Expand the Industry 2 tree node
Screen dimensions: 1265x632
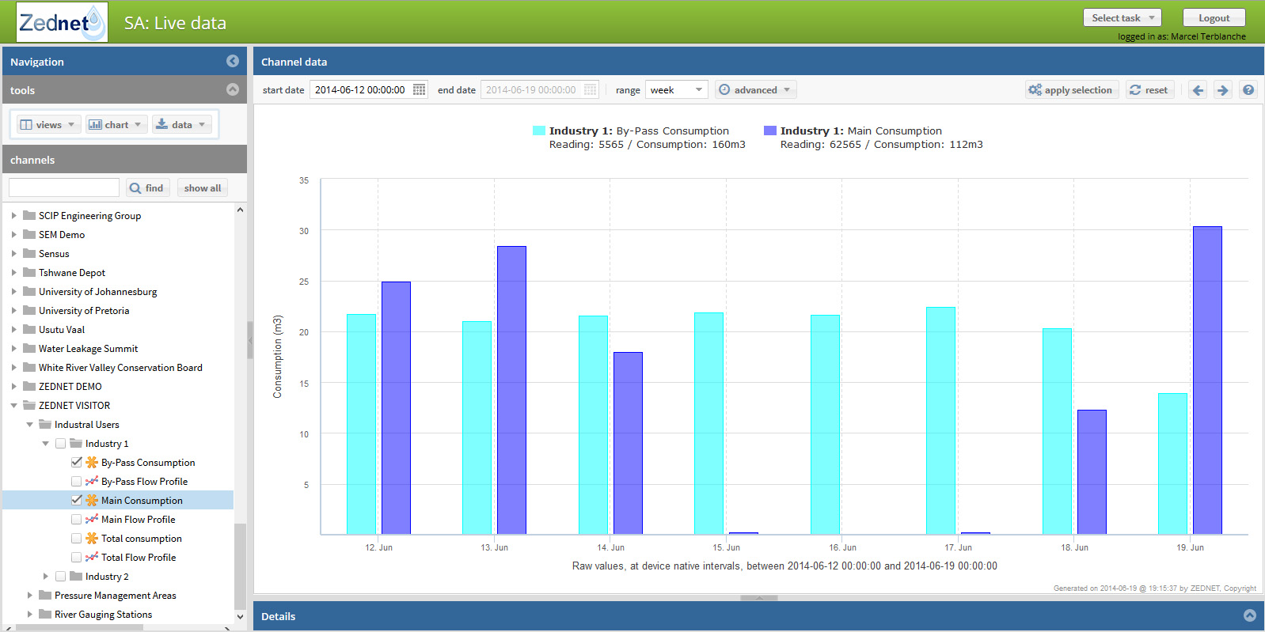pos(45,576)
